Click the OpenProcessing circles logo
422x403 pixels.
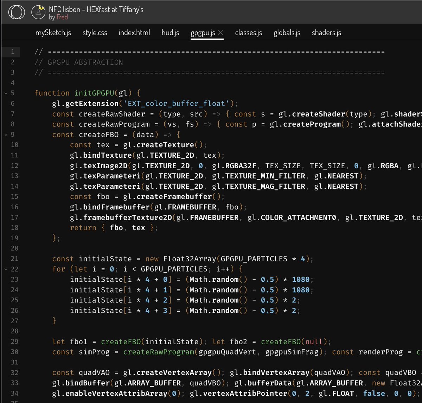(17, 12)
